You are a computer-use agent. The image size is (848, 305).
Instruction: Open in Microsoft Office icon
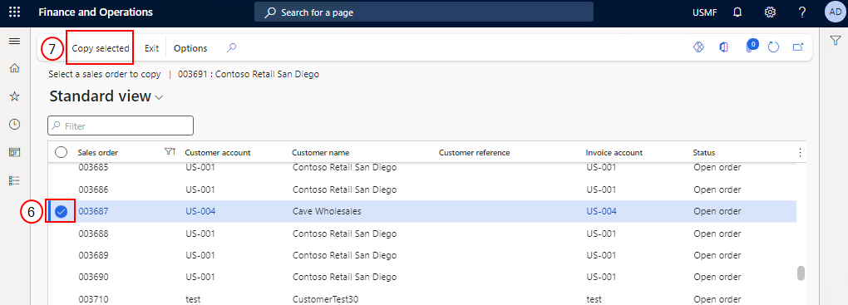point(723,47)
